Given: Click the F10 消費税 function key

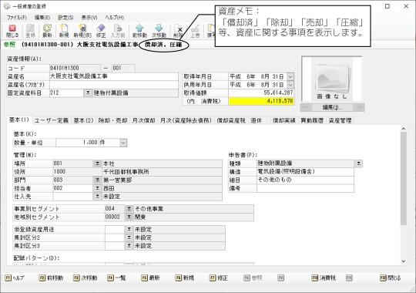Looking at the screenshot, I should tap(324, 278).
